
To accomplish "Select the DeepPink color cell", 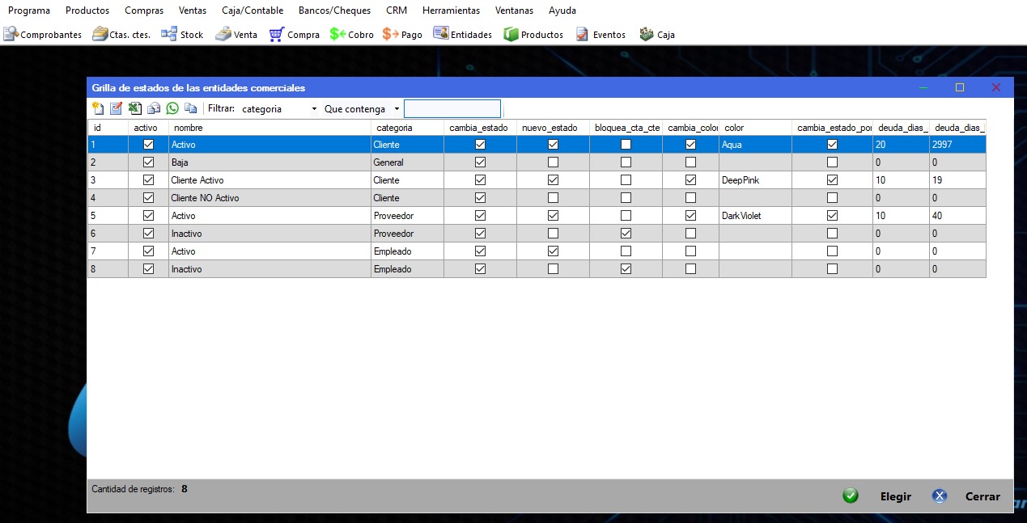I will coord(755,180).
